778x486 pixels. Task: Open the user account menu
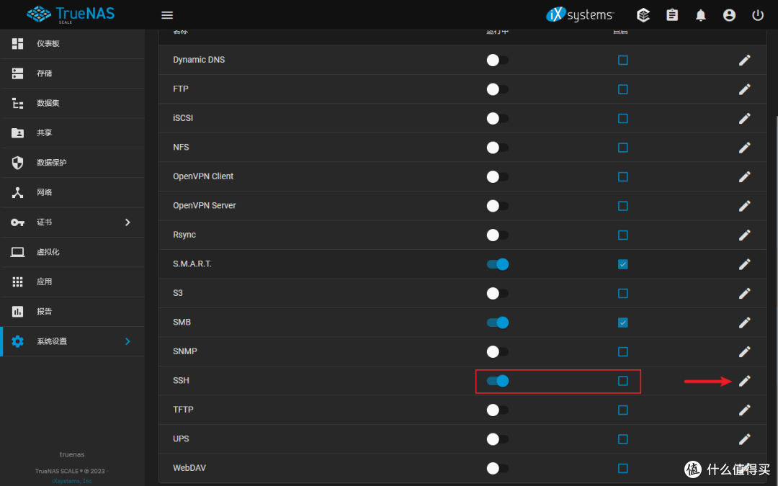(729, 14)
